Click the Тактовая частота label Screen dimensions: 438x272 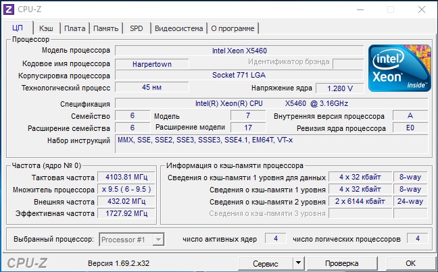[63, 178]
